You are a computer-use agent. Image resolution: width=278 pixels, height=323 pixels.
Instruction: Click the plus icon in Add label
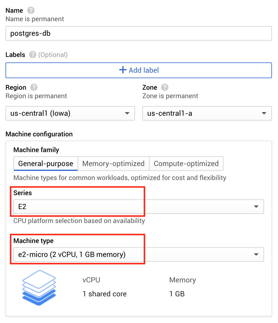point(123,70)
